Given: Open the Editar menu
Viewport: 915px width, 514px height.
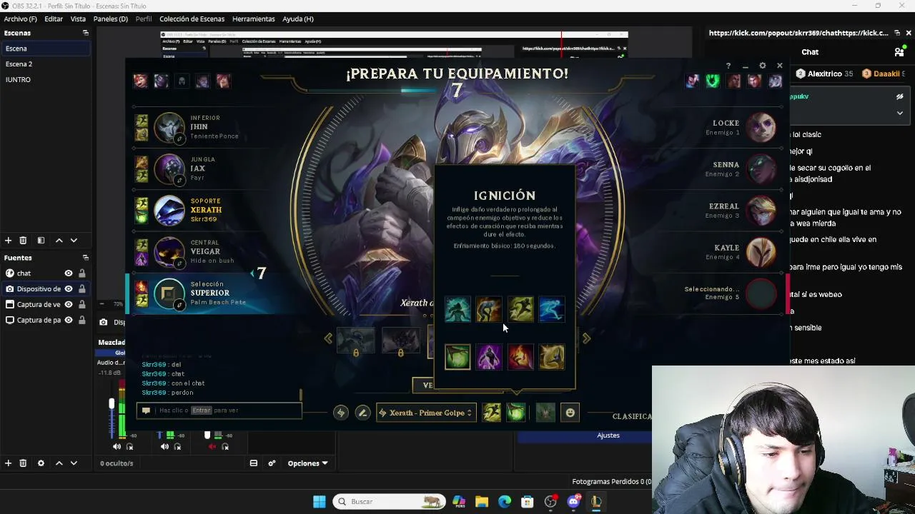Looking at the screenshot, I should [x=54, y=19].
